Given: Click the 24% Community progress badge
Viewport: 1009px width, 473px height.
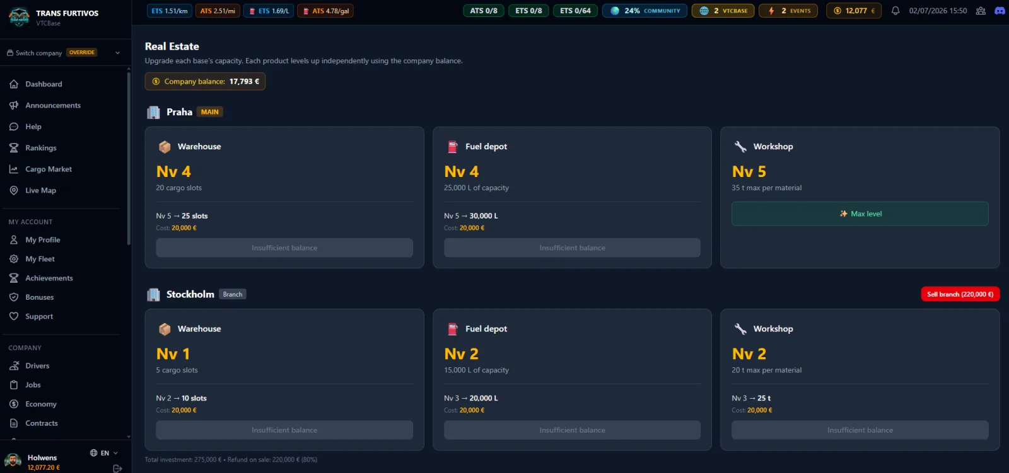Looking at the screenshot, I should click(644, 11).
